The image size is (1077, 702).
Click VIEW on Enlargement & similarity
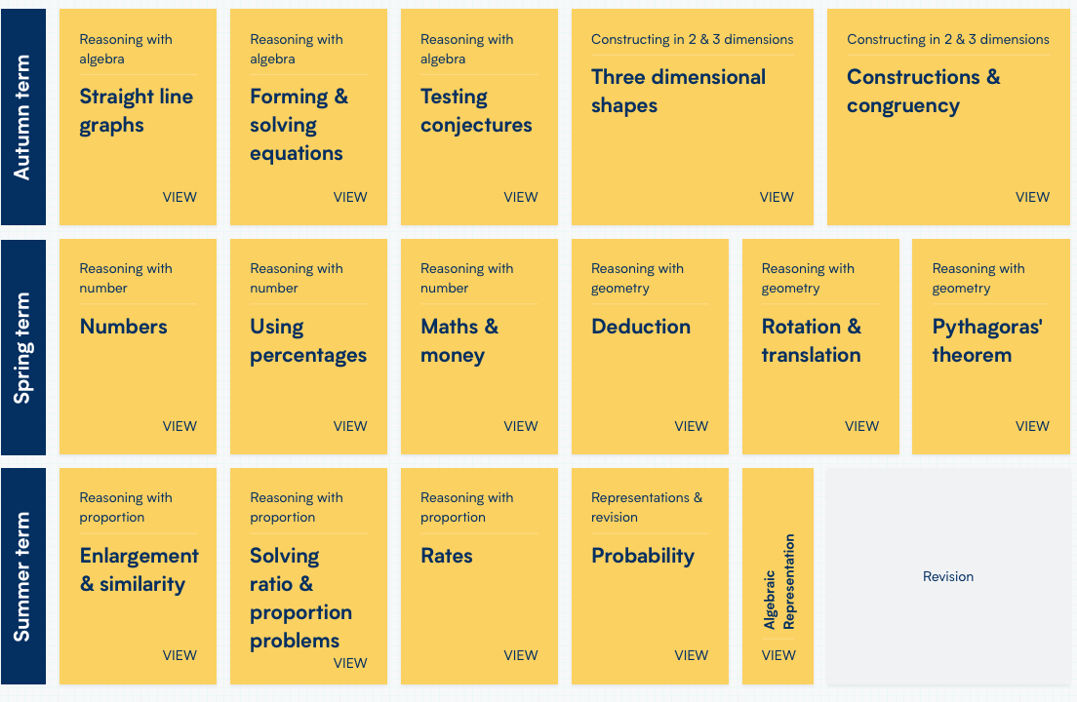pos(179,655)
